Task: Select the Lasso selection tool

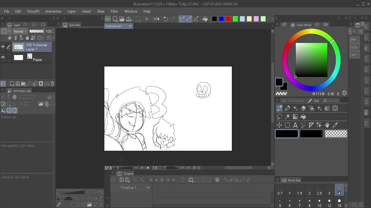Action: click(x=279, y=117)
